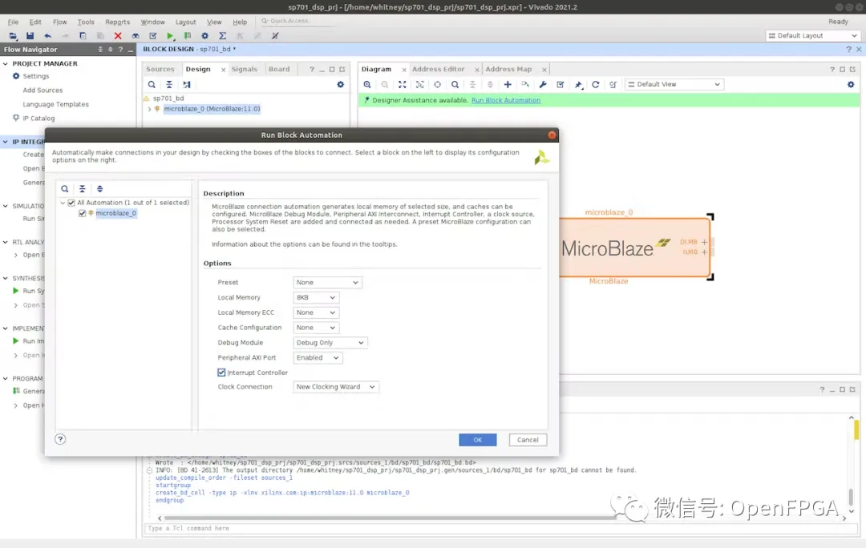Screen dimensions: 866x548
Task: Click Add Sources in Flow Navigator
Action: pyautogui.click(x=42, y=90)
